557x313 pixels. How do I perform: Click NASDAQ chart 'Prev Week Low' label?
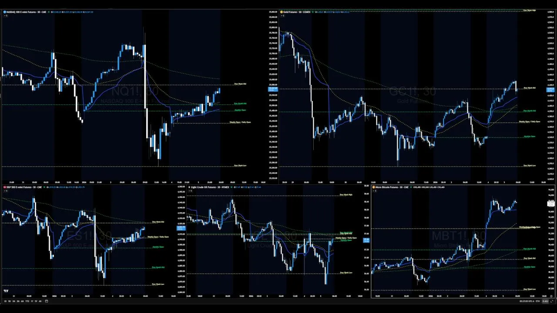pos(240,166)
